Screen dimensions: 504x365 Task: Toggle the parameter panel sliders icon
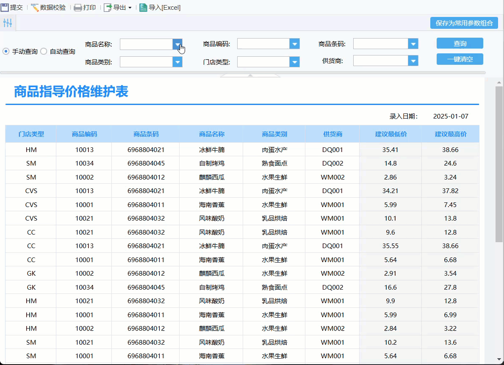pyautogui.click(x=8, y=23)
